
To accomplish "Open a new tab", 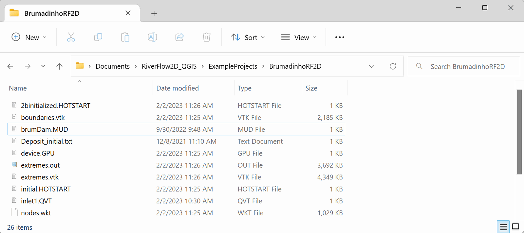I will pyautogui.click(x=154, y=13).
